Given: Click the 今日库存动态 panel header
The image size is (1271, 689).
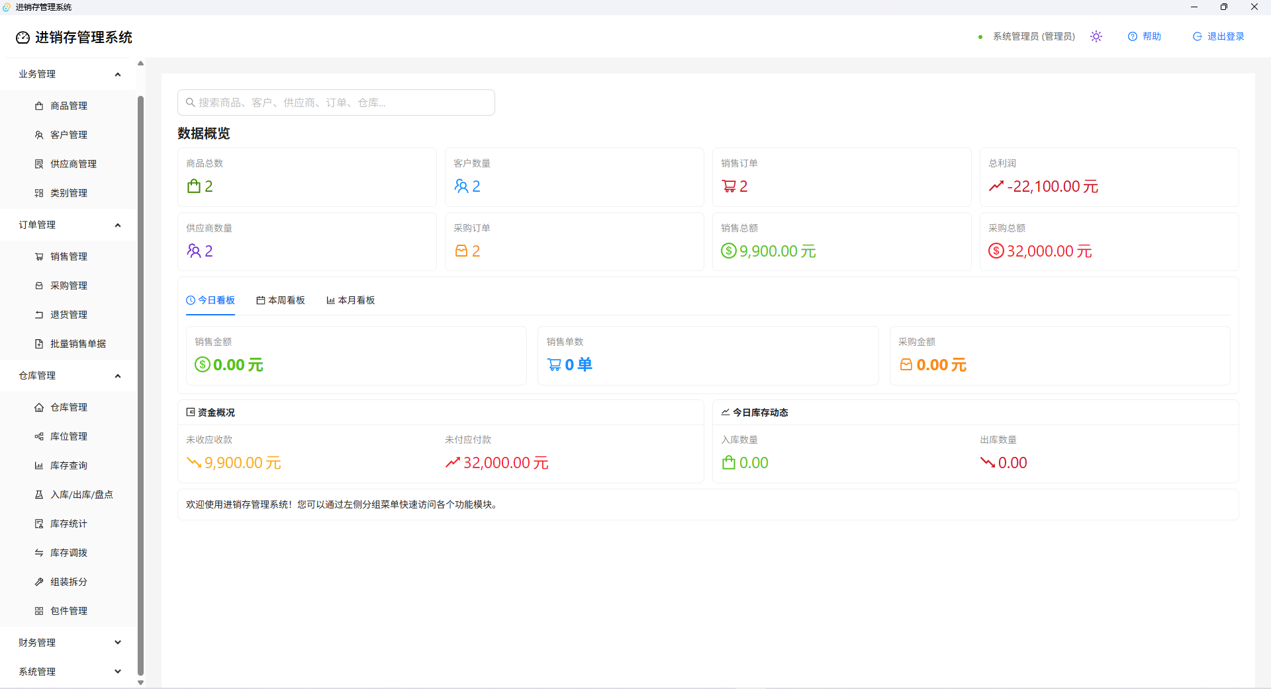Looking at the screenshot, I should pos(976,413).
